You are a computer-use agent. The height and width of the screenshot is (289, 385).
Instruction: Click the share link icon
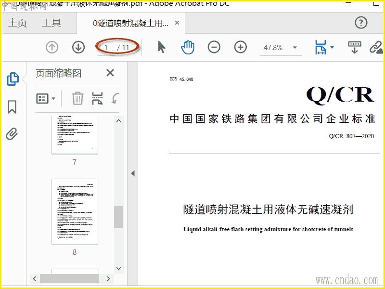(376, 47)
